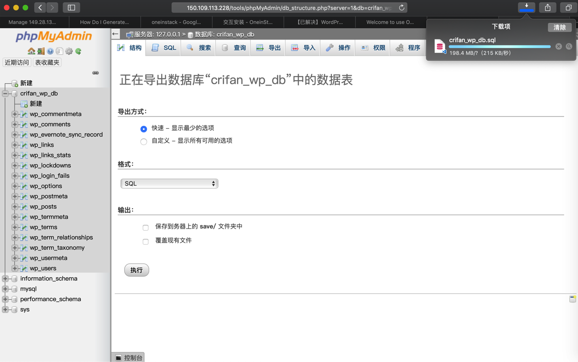Click the mysql database cylinder icon

tap(15, 289)
